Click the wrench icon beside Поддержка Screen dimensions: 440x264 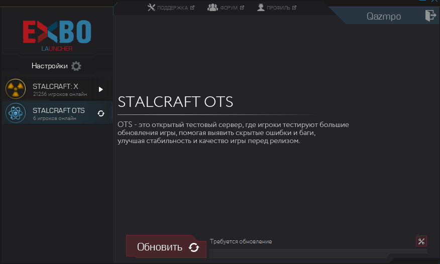(x=152, y=8)
